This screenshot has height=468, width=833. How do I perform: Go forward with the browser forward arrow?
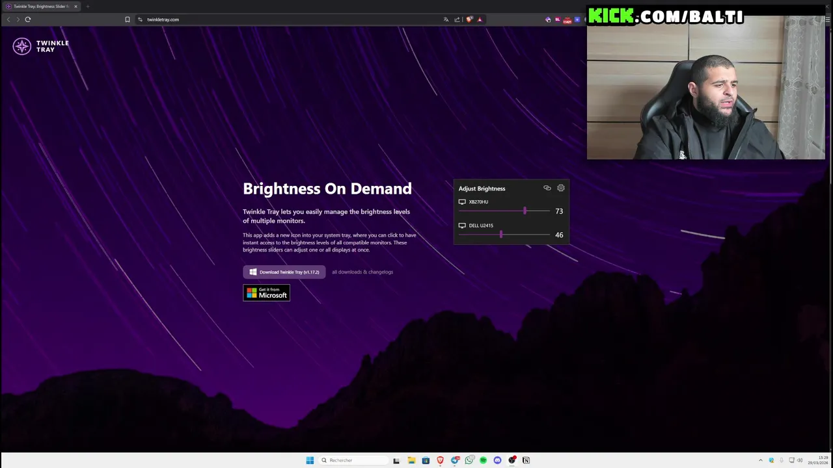[18, 19]
